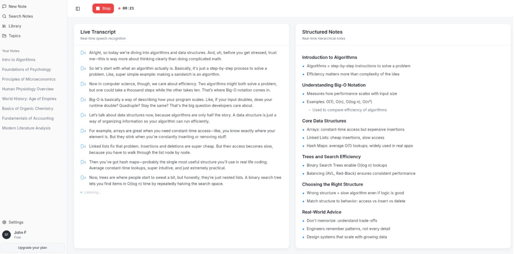Open the Modern Literature Analysis note
516x254 pixels.
click(x=26, y=128)
